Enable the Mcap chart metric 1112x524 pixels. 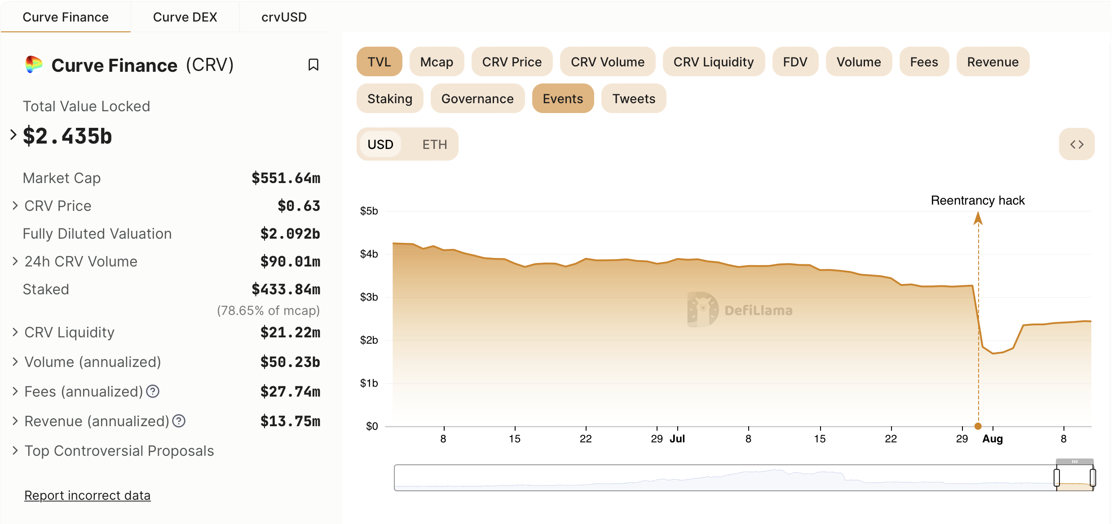(x=437, y=61)
